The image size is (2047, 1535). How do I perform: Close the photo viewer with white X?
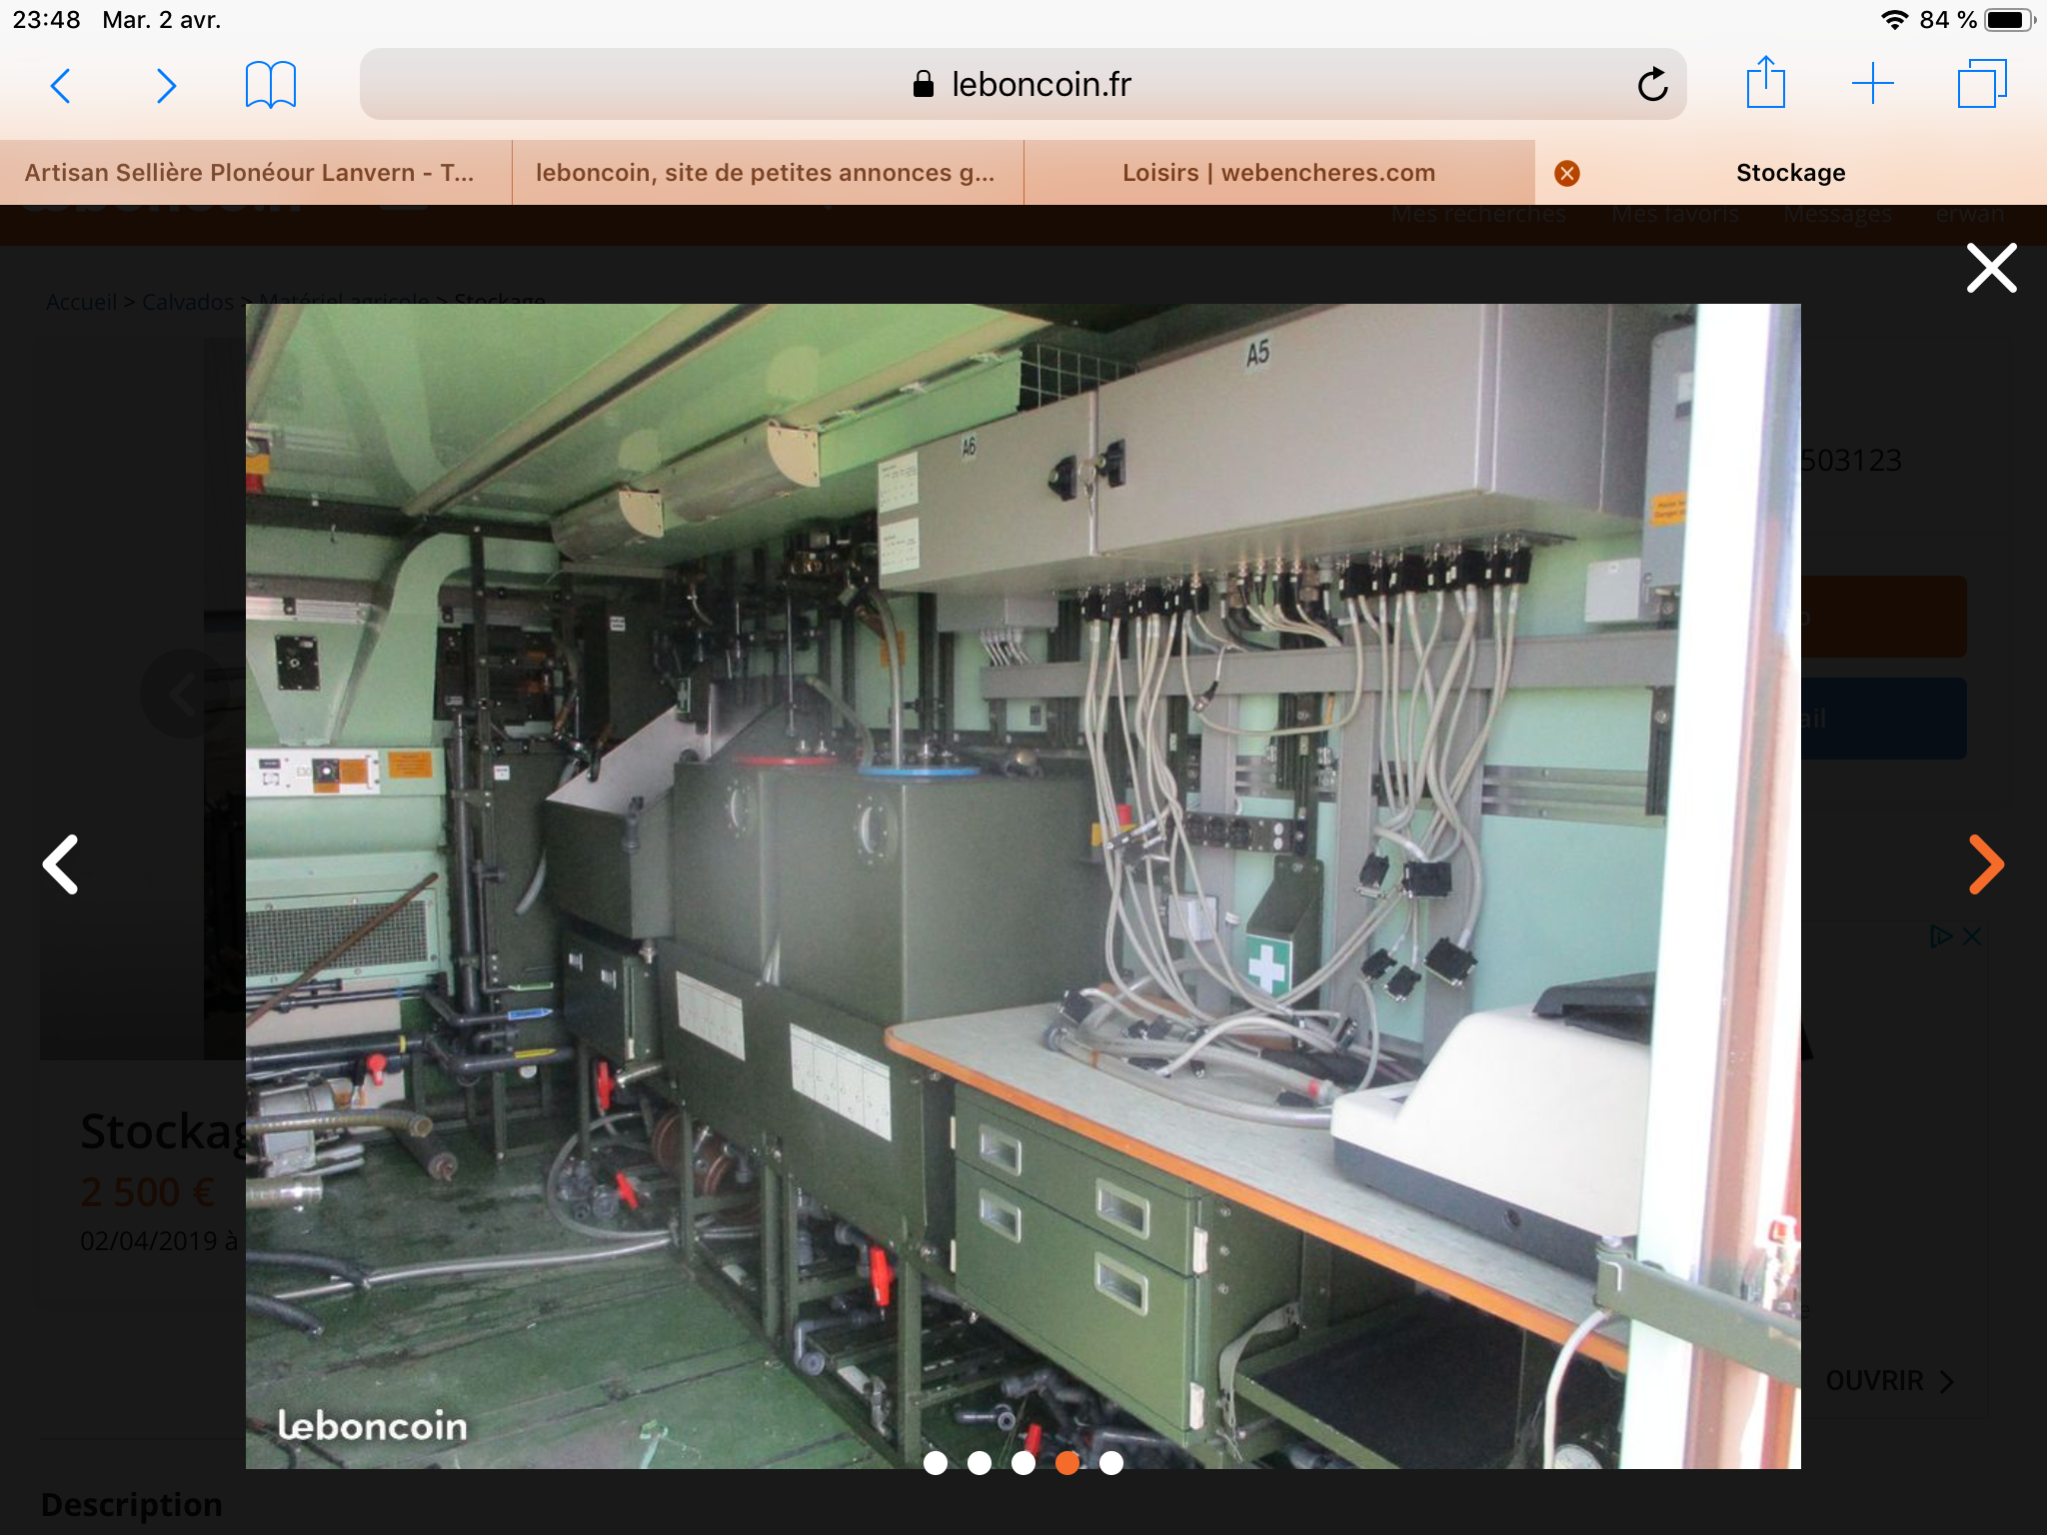tap(1991, 268)
